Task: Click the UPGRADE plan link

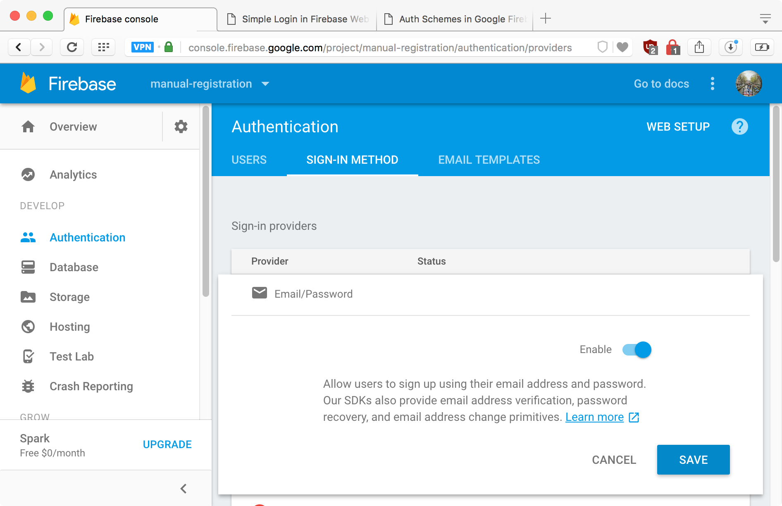Action: click(167, 444)
